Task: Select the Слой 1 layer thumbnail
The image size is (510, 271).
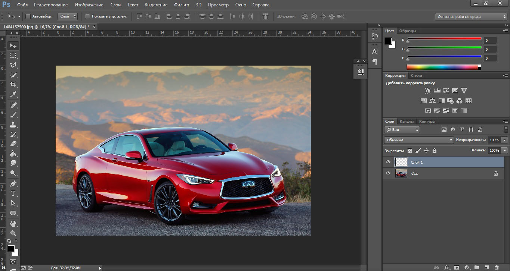Action: [401, 162]
